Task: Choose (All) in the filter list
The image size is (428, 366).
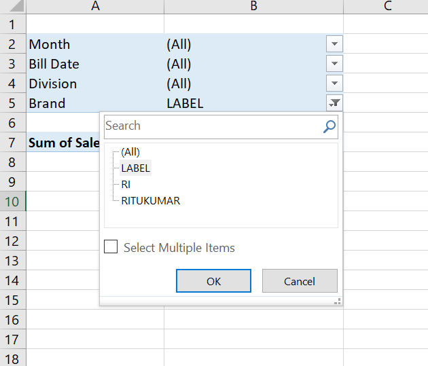Action: pos(130,152)
